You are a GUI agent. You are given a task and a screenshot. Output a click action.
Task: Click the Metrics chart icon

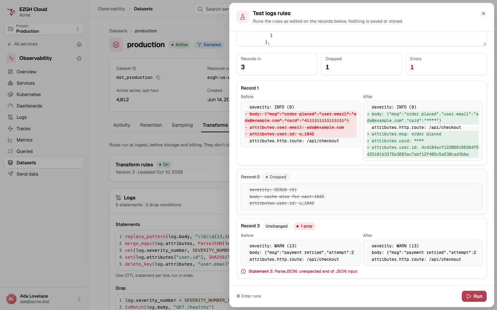[x=10, y=140]
